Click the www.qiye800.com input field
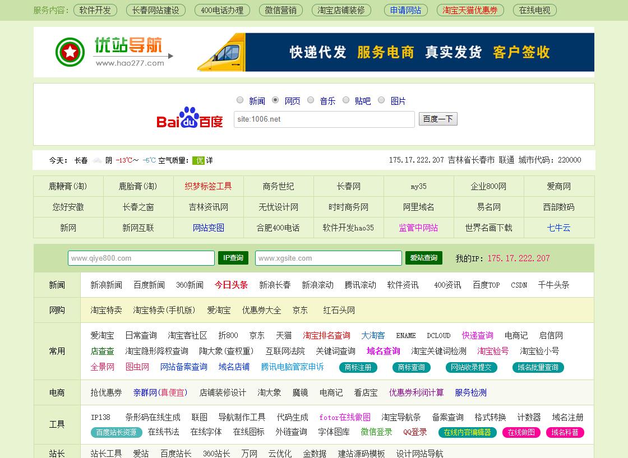628x458 pixels. pos(141,258)
